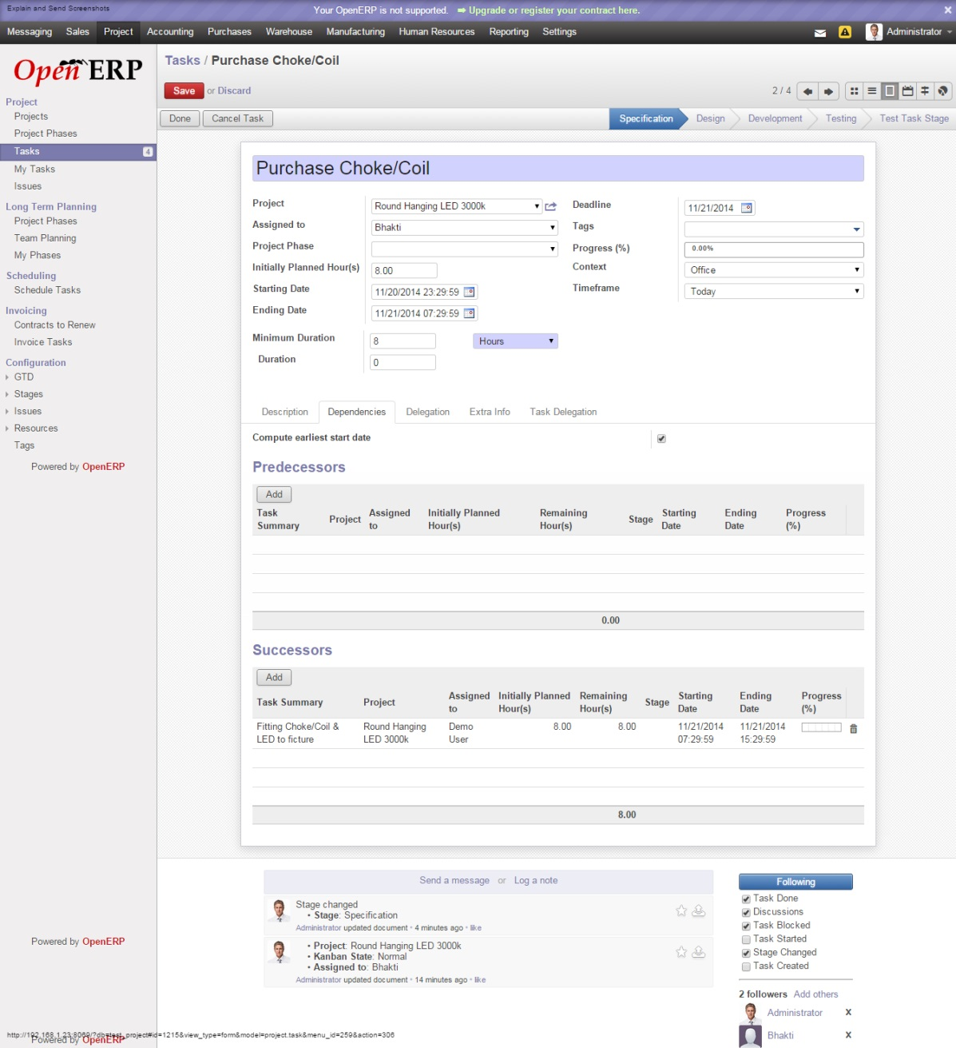Switch to the Delegation tab
This screenshot has width=956, height=1048.
click(x=427, y=412)
